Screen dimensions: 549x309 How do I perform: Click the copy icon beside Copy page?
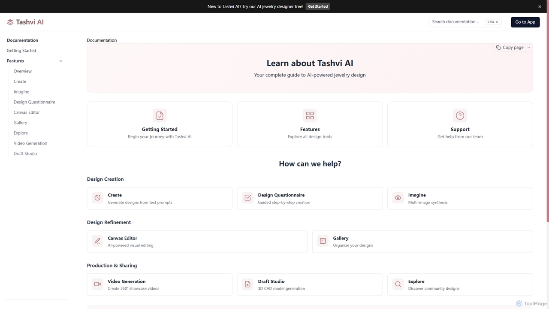(498, 48)
